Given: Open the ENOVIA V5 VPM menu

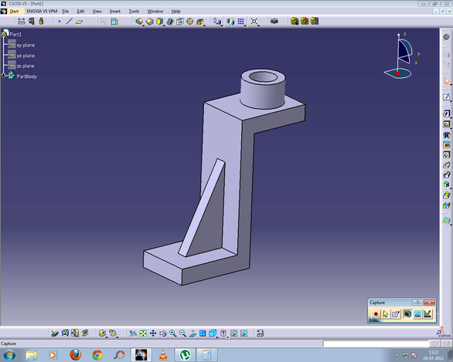Looking at the screenshot, I should point(42,12).
